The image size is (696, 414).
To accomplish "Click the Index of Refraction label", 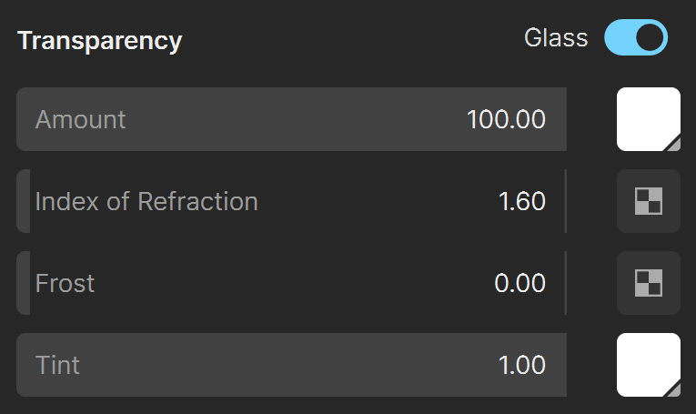I will coord(146,201).
